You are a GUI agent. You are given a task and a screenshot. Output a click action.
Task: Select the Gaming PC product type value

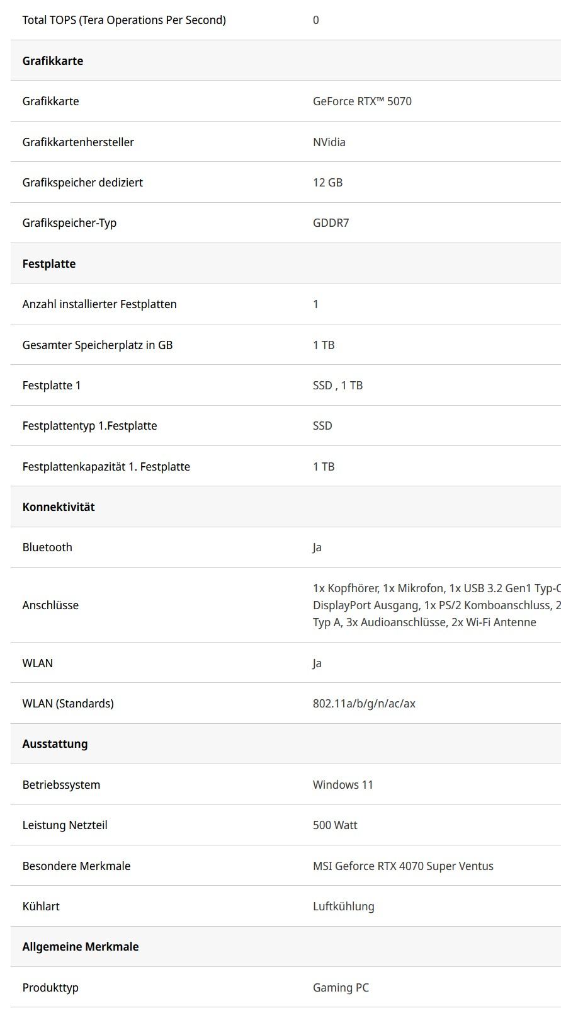click(x=341, y=988)
